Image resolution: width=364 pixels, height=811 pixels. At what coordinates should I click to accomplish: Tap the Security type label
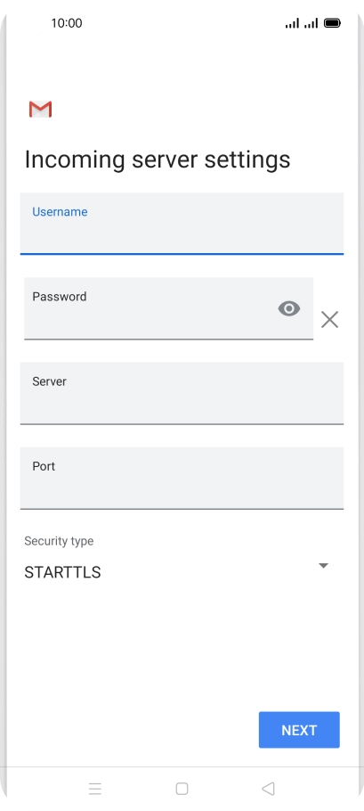pos(59,541)
